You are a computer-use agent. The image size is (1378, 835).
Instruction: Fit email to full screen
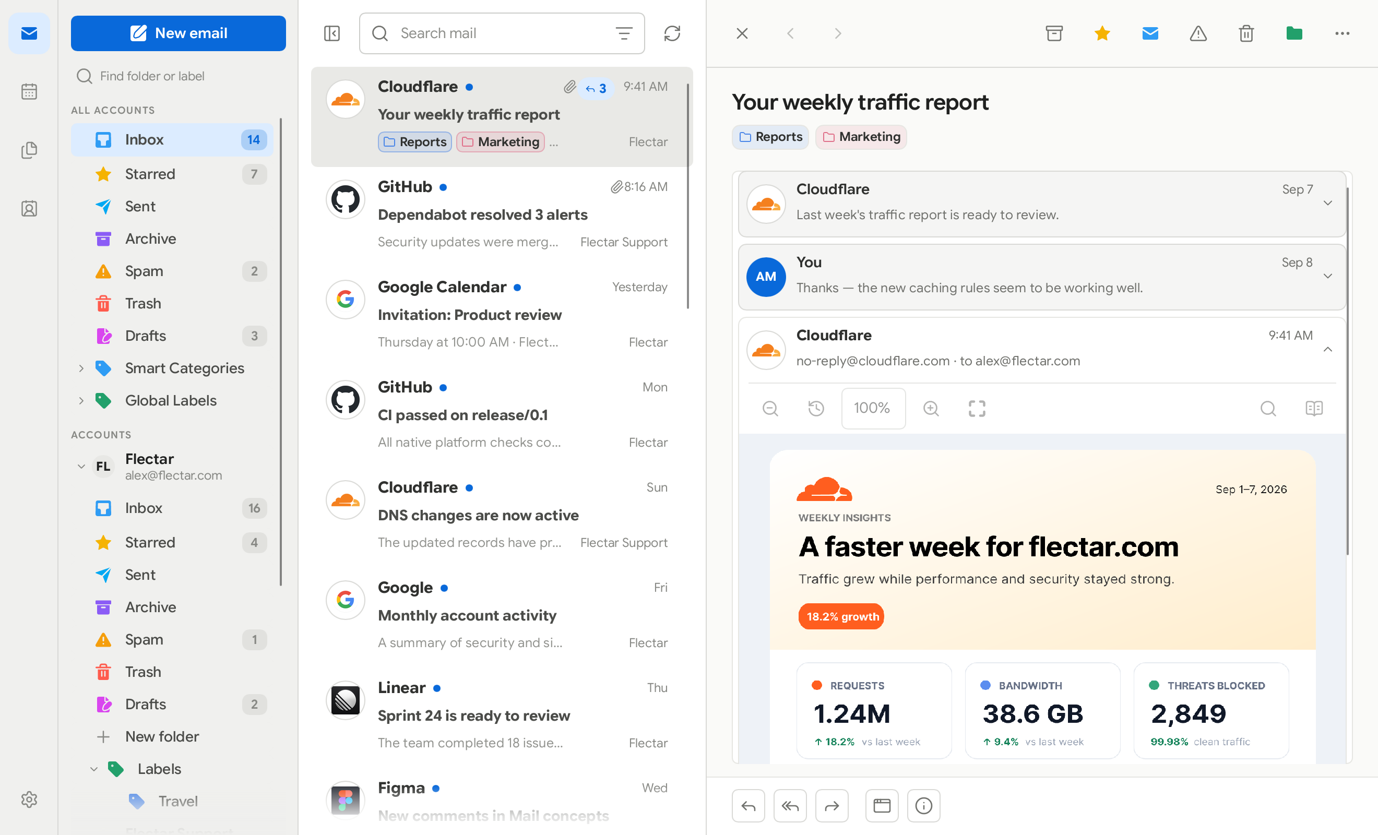coord(977,408)
